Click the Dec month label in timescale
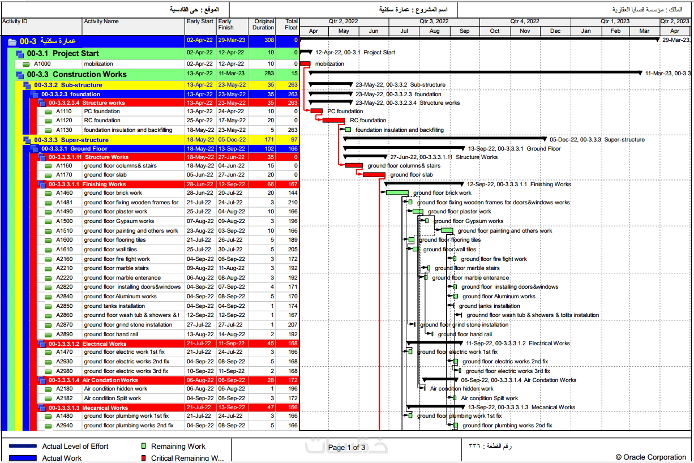Screen dimensions: 694x463 (555, 31)
